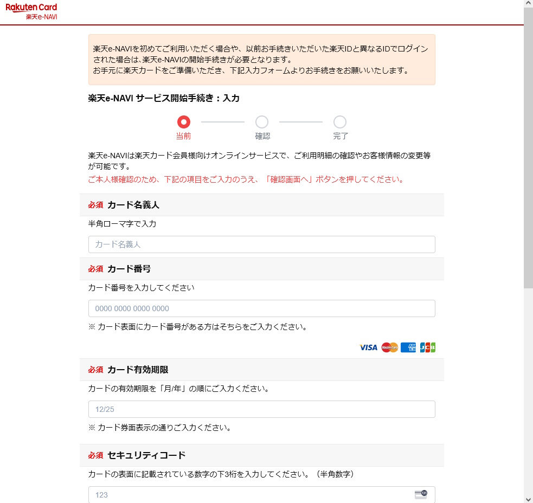Focus the カード名義人 text field
Image resolution: width=533 pixels, height=503 pixels.
click(261, 244)
